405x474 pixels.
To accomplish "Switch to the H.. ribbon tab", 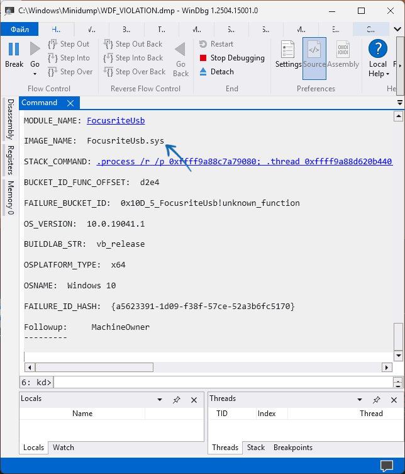I will (x=57, y=30).
